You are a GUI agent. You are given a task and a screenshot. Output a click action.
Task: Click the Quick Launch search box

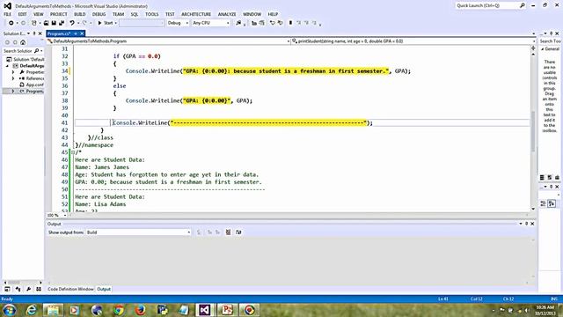pos(491,5)
